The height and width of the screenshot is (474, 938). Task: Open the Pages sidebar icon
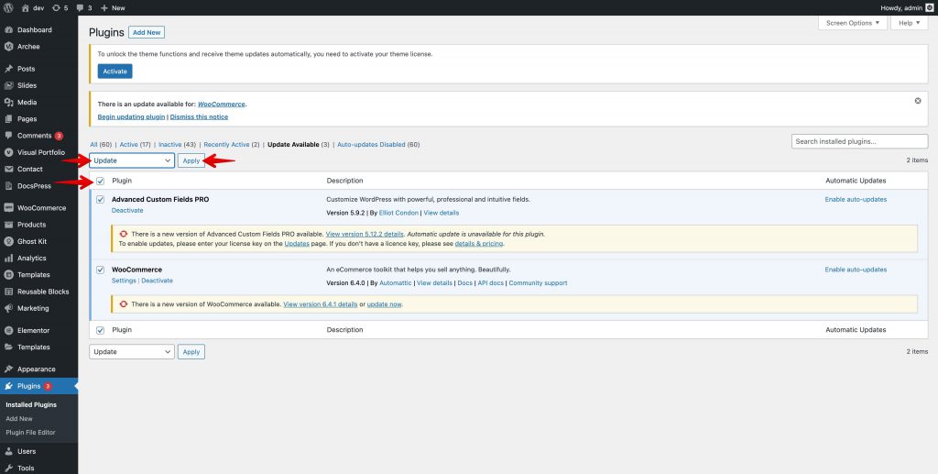(x=8, y=119)
